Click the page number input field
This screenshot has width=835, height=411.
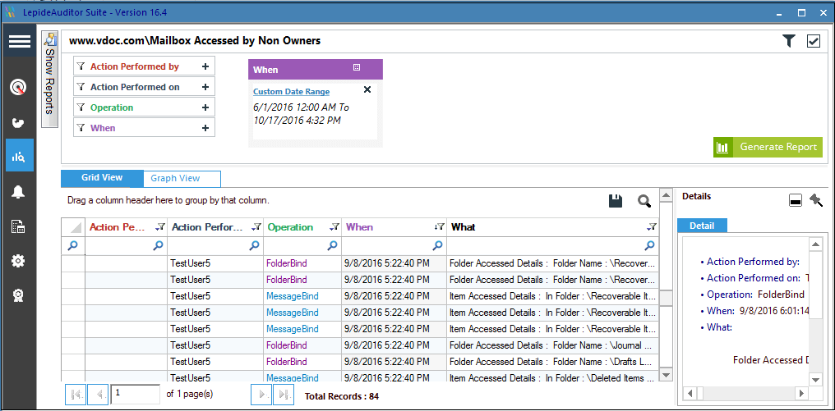(x=136, y=395)
